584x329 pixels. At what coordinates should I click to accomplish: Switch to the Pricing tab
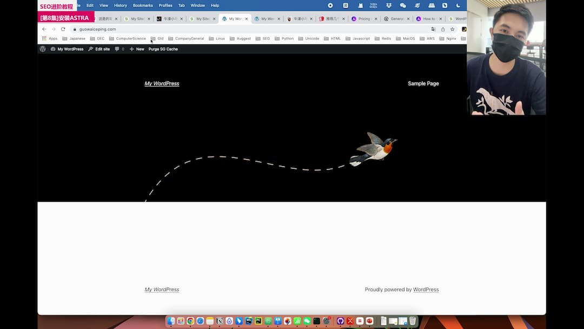[363, 18]
